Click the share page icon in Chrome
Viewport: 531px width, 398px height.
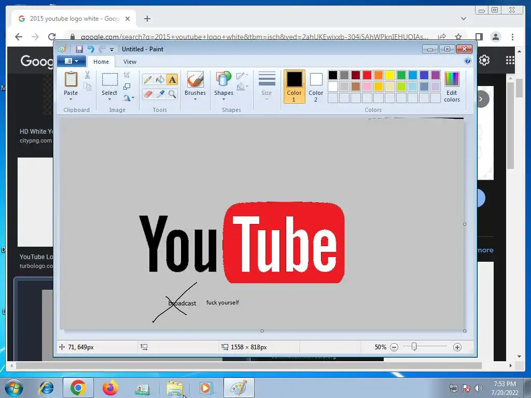442,37
